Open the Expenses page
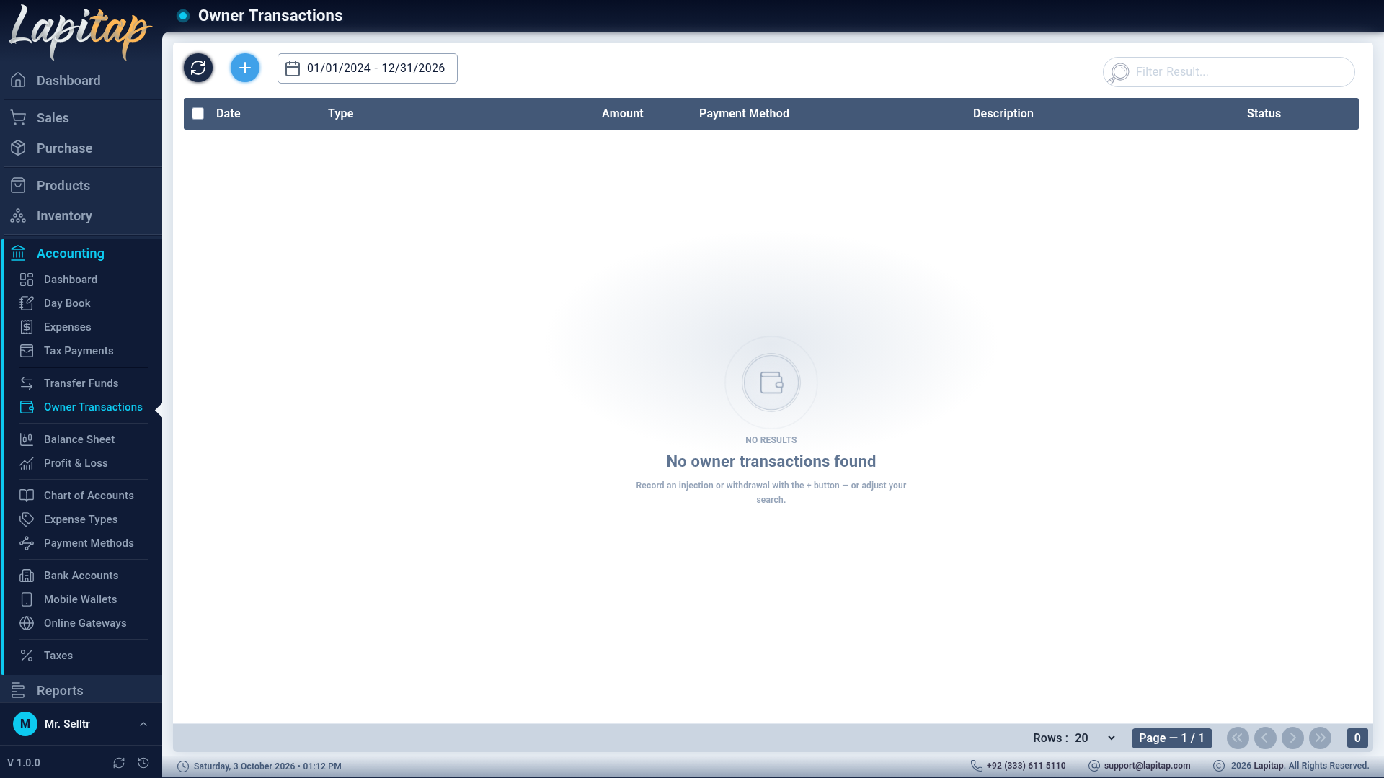This screenshot has height=778, width=1384. coord(83,327)
